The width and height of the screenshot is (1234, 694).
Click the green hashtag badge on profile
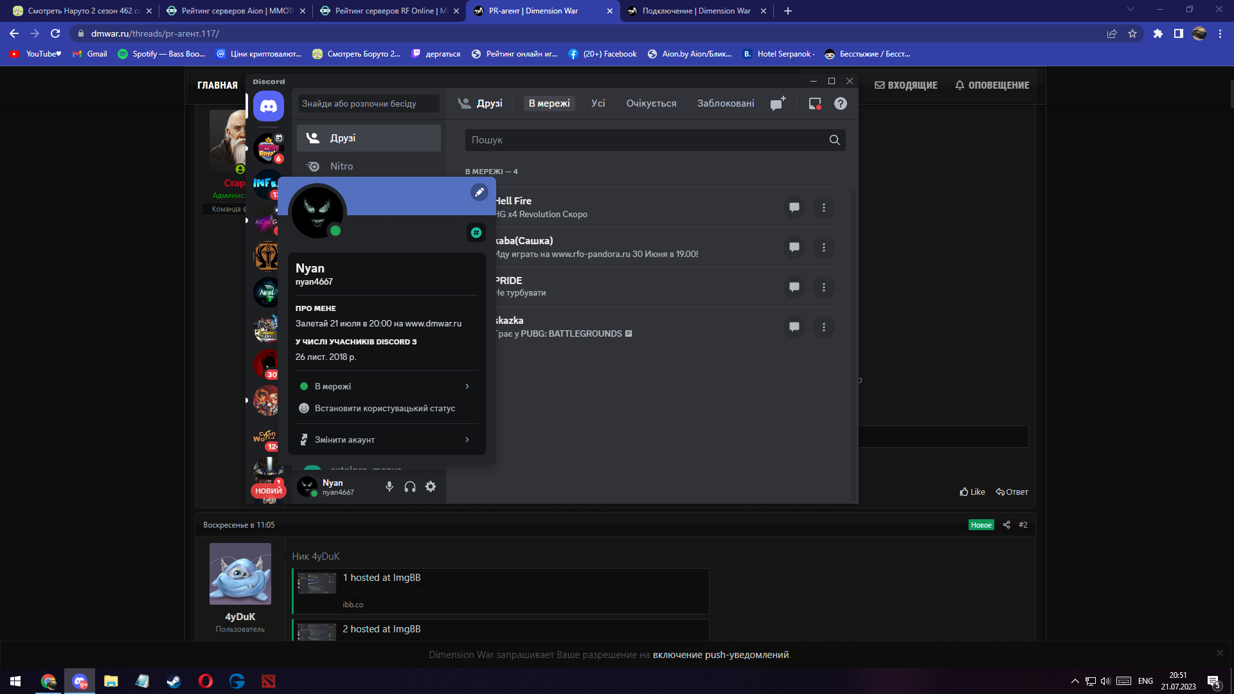(x=476, y=233)
